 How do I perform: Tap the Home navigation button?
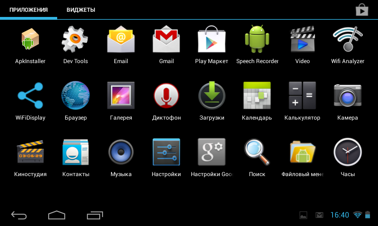pos(57,215)
